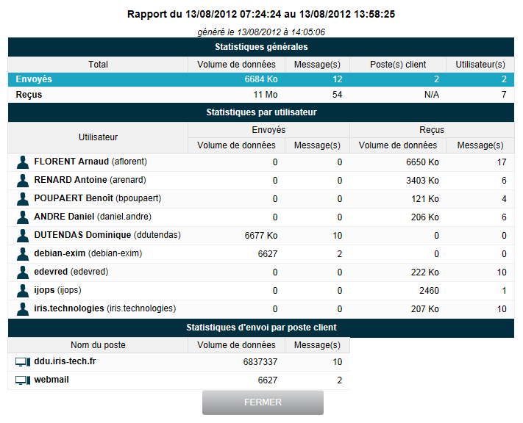Select edevred (edevred) name

pyautogui.click(x=71, y=272)
